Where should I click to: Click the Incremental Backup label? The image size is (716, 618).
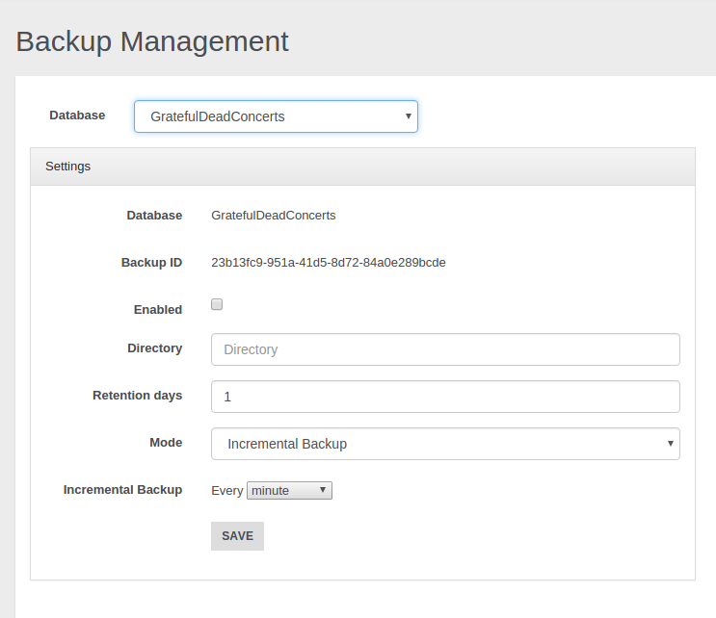coord(122,490)
